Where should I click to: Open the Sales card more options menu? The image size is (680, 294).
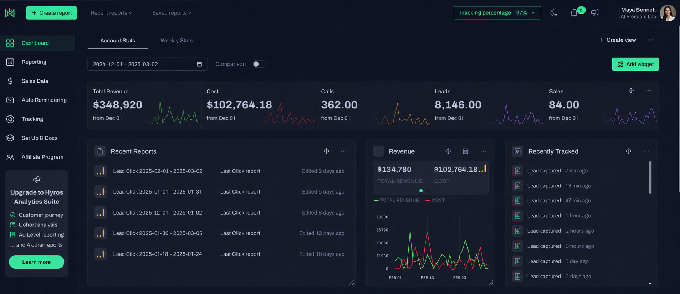tap(648, 91)
